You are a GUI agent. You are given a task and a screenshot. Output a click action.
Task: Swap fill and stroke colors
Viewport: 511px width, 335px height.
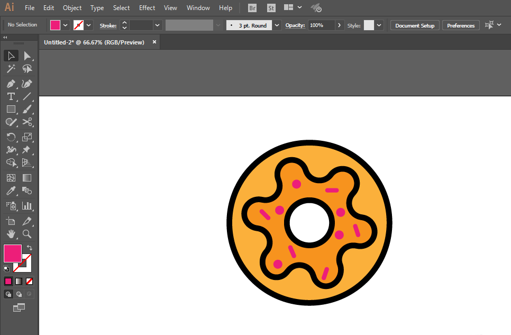click(x=30, y=248)
